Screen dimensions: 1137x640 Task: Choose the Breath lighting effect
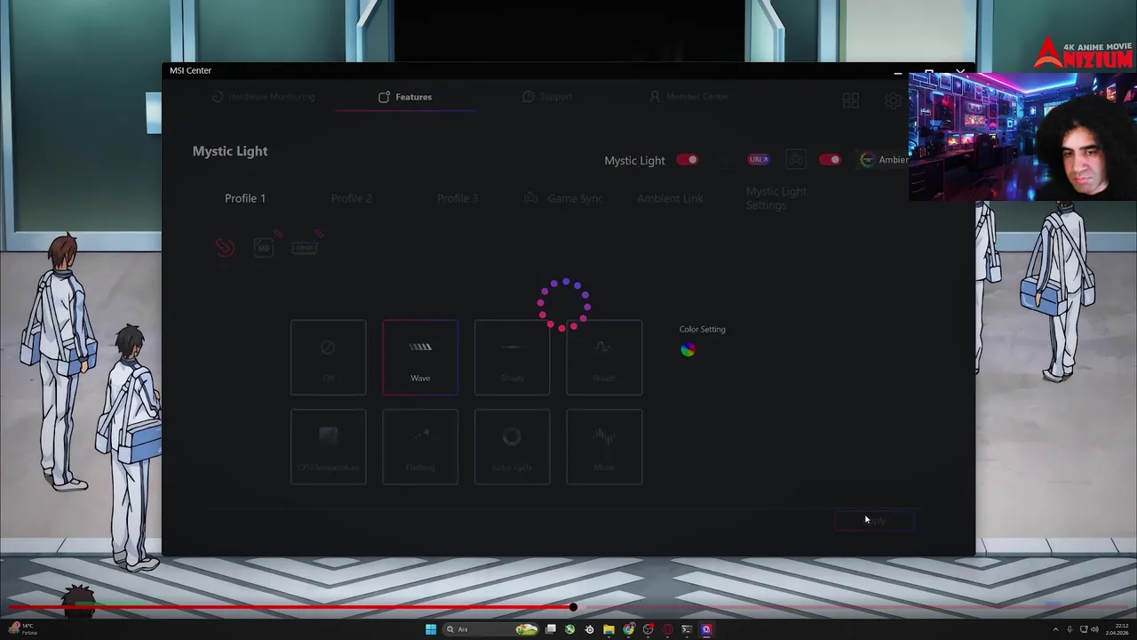604,357
